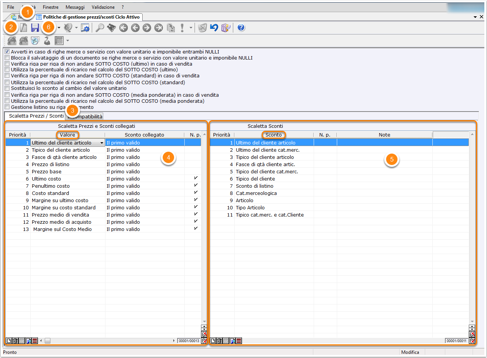Viewport: 487px width, 358px height.
Task: Expand dropdown arrow next to layout icon
Action: click(68, 40)
